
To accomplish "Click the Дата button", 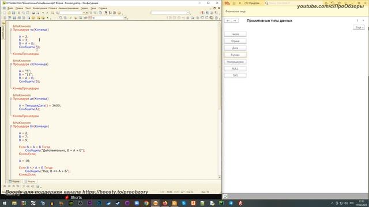I will (x=235, y=48).
